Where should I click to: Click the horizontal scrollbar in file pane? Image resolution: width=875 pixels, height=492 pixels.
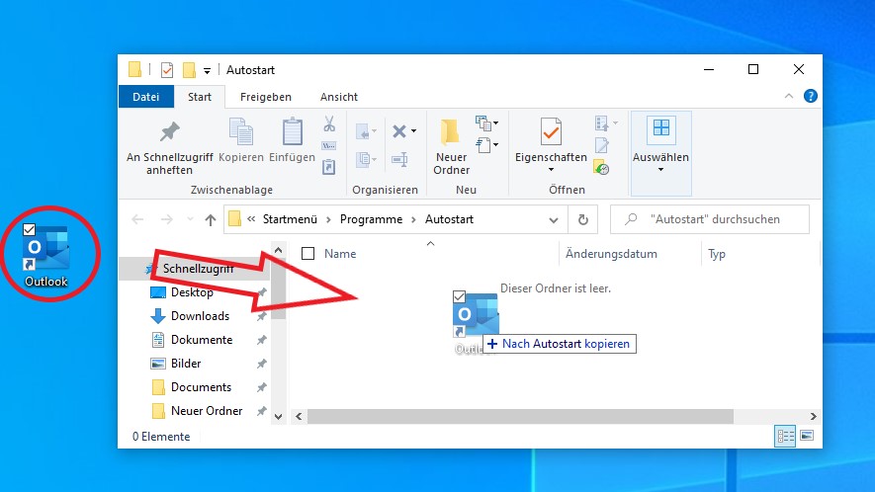[x=520, y=416]
